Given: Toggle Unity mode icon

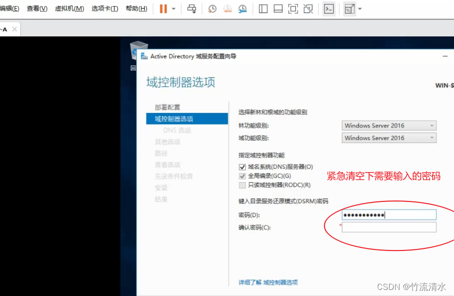Looking at the screenshot, I should (x=308, y=9).
